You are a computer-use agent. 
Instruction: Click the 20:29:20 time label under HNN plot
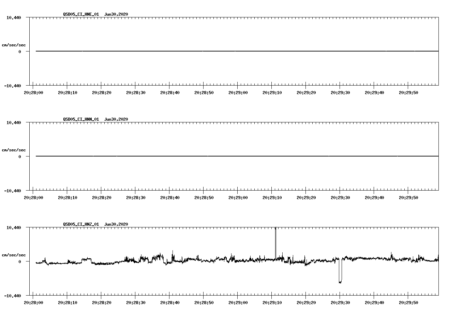click(306, 198)
